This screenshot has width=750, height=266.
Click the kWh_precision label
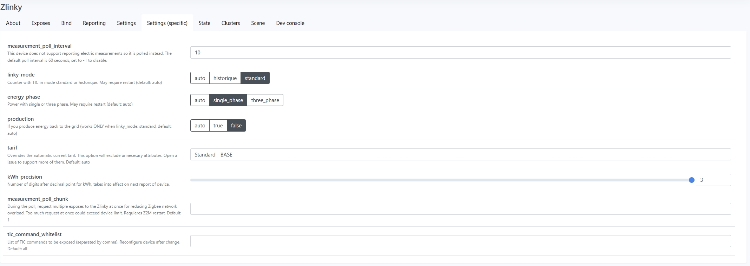pos(25,177)
